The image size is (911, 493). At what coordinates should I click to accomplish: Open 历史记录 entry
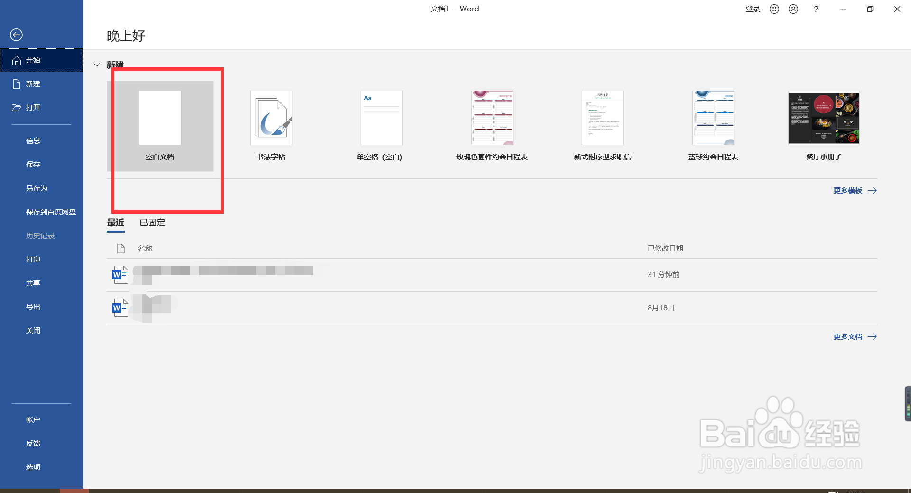click(x=41, y=236)
